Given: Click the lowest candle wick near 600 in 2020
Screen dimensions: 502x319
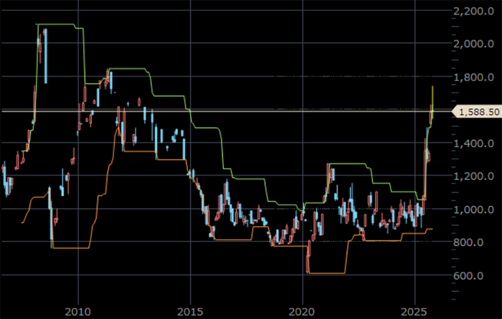Looking at the screenshot, I should (307, 270).
